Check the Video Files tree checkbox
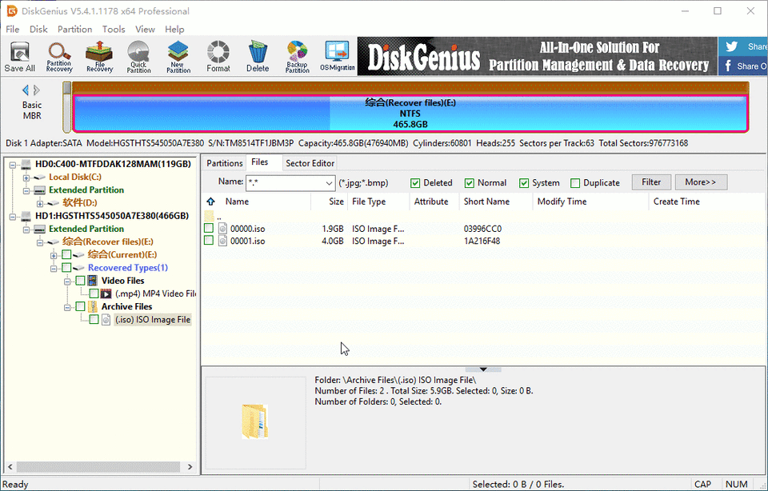 [x=80, y=281]
